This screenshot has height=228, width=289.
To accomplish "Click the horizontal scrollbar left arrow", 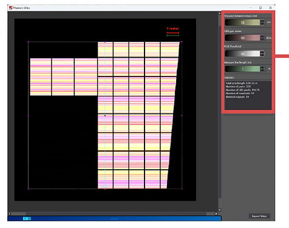I will 9,213.
